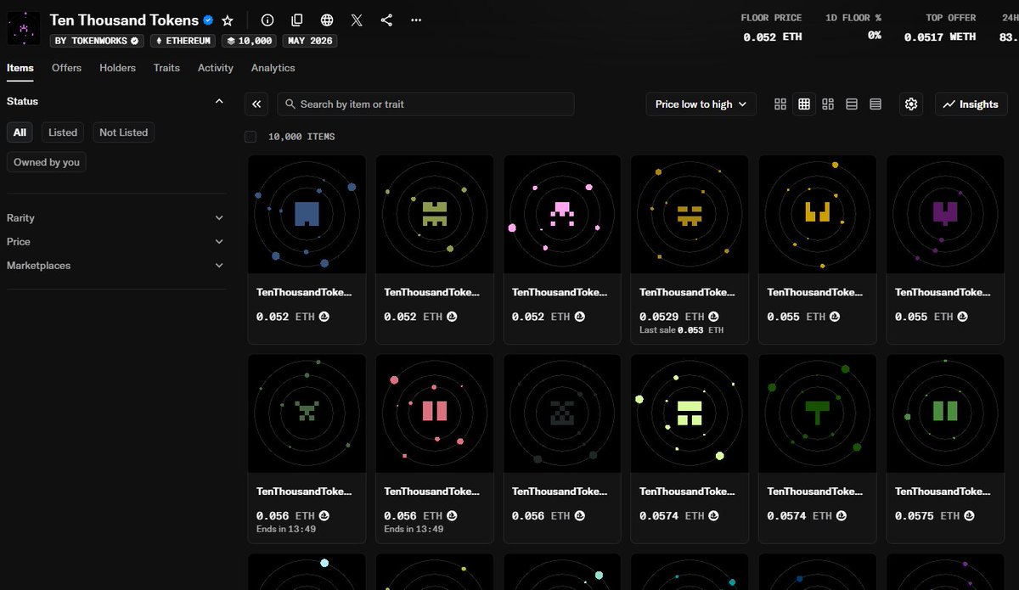Switch to the Traits tab
The image size is (1019, 590).
[x=166, y=68]
